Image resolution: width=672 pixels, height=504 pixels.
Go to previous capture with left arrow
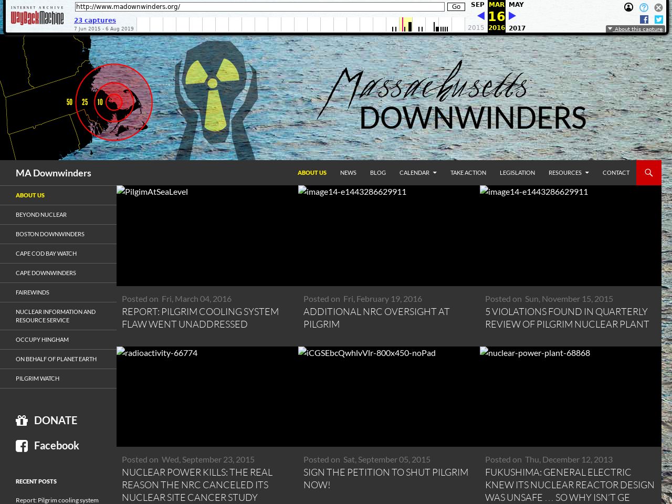(480, 16)
